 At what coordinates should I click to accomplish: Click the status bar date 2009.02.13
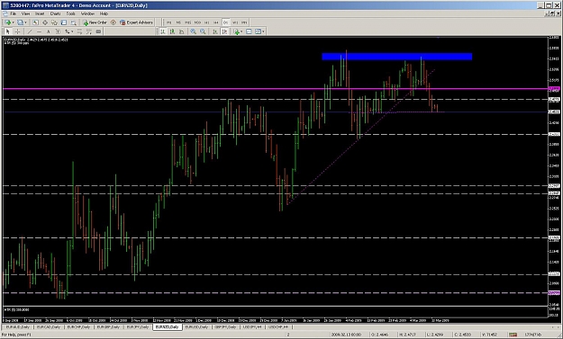[346, 335]
